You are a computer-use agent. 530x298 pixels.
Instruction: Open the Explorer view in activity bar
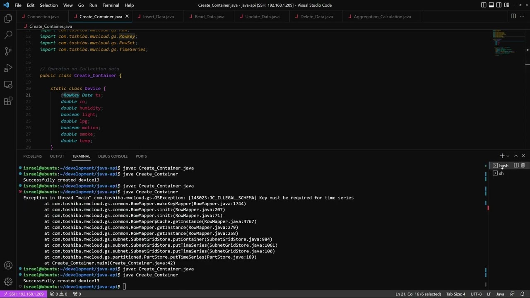[x=8, y=19]
